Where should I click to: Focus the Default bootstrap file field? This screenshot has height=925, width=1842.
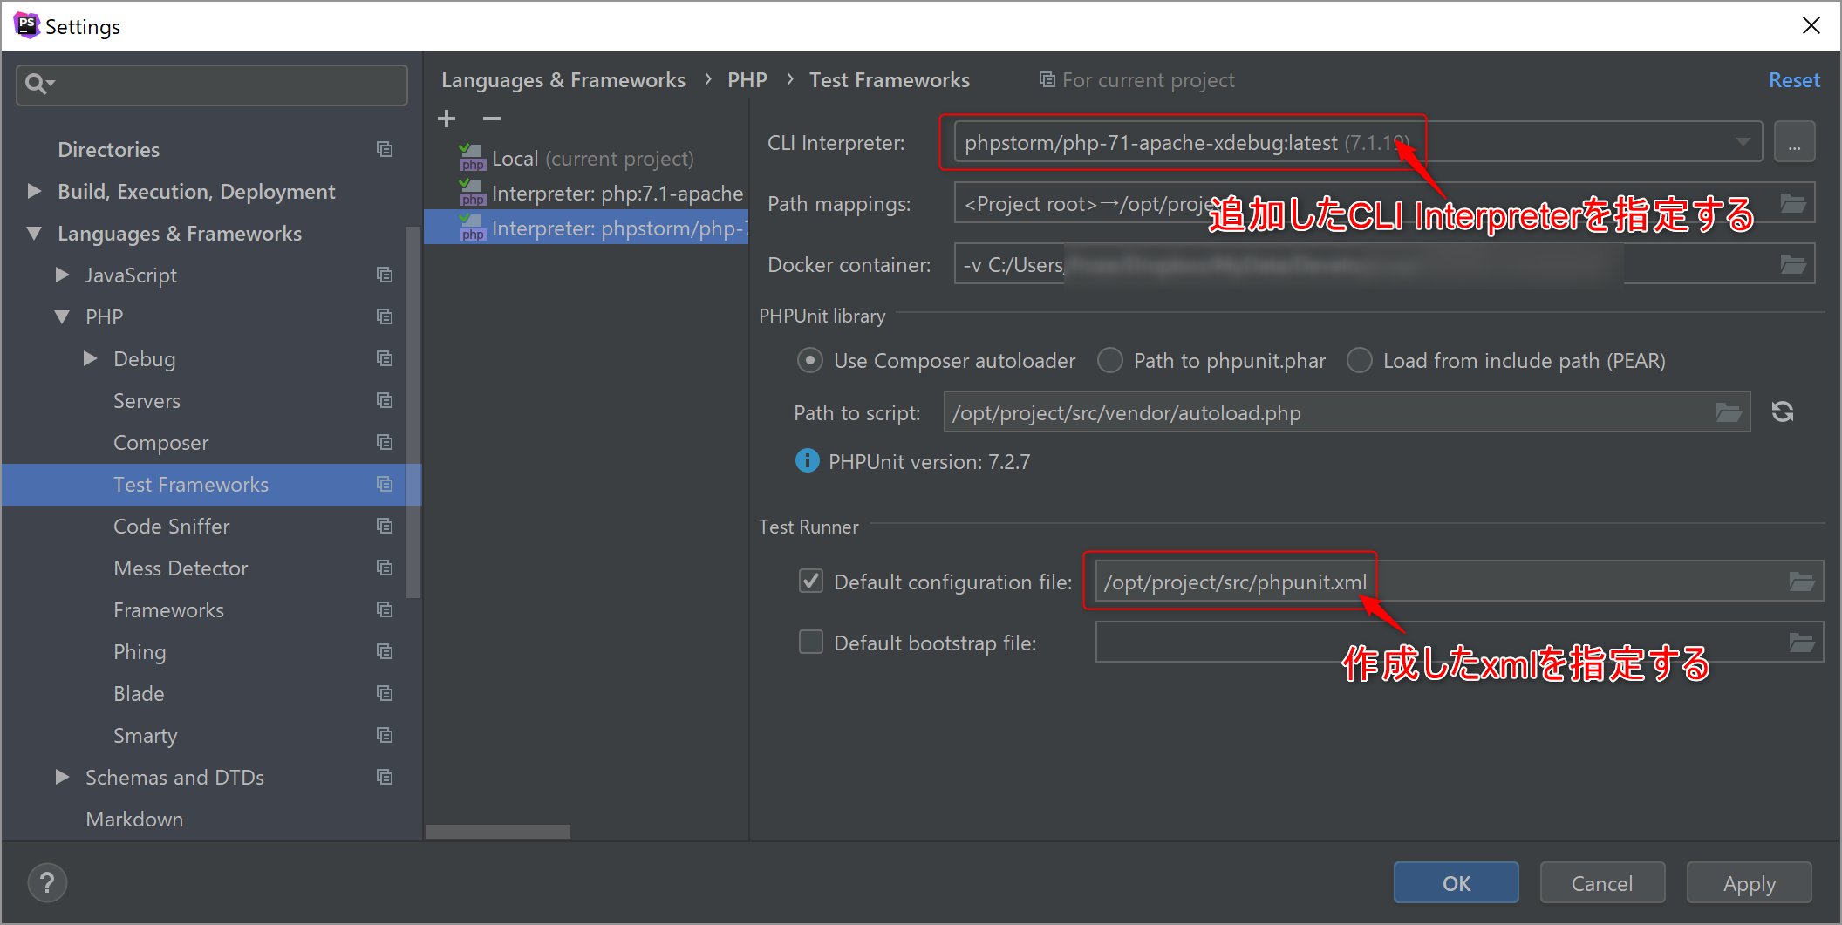coord(1459,642)
